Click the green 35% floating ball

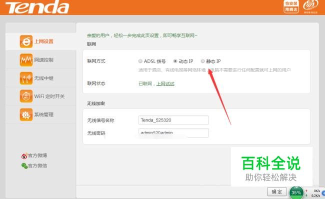click(296, 192)
